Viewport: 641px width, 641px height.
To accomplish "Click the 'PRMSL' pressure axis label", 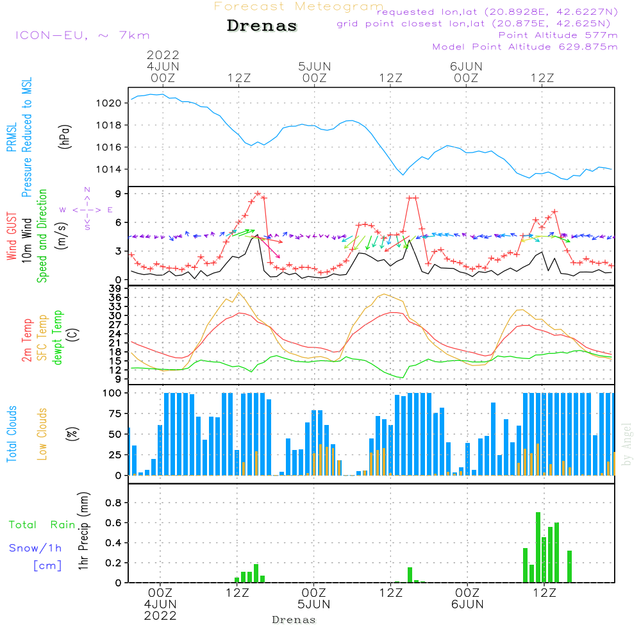I will [x=12, y=137].
